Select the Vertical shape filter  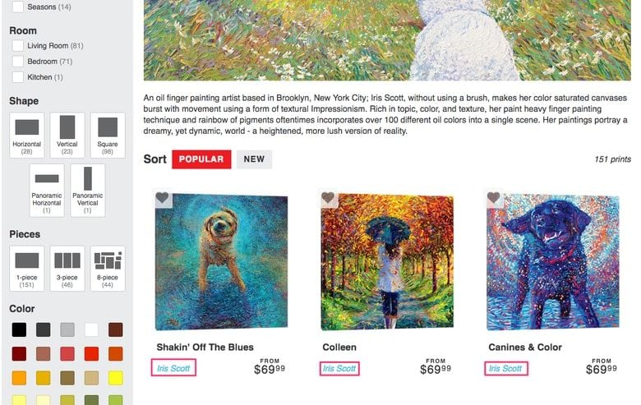coord(67,136)
